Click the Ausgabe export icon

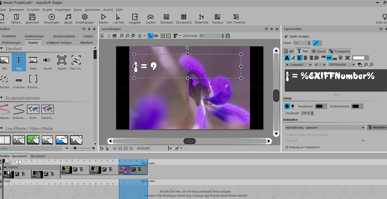135,19
